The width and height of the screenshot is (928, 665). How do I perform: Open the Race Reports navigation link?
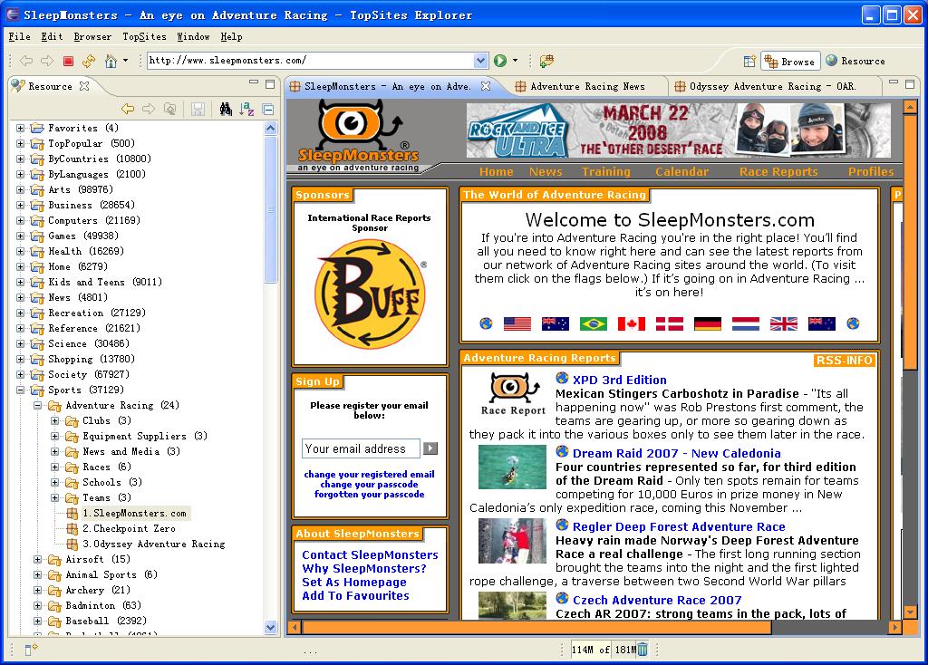click(778, 171)
